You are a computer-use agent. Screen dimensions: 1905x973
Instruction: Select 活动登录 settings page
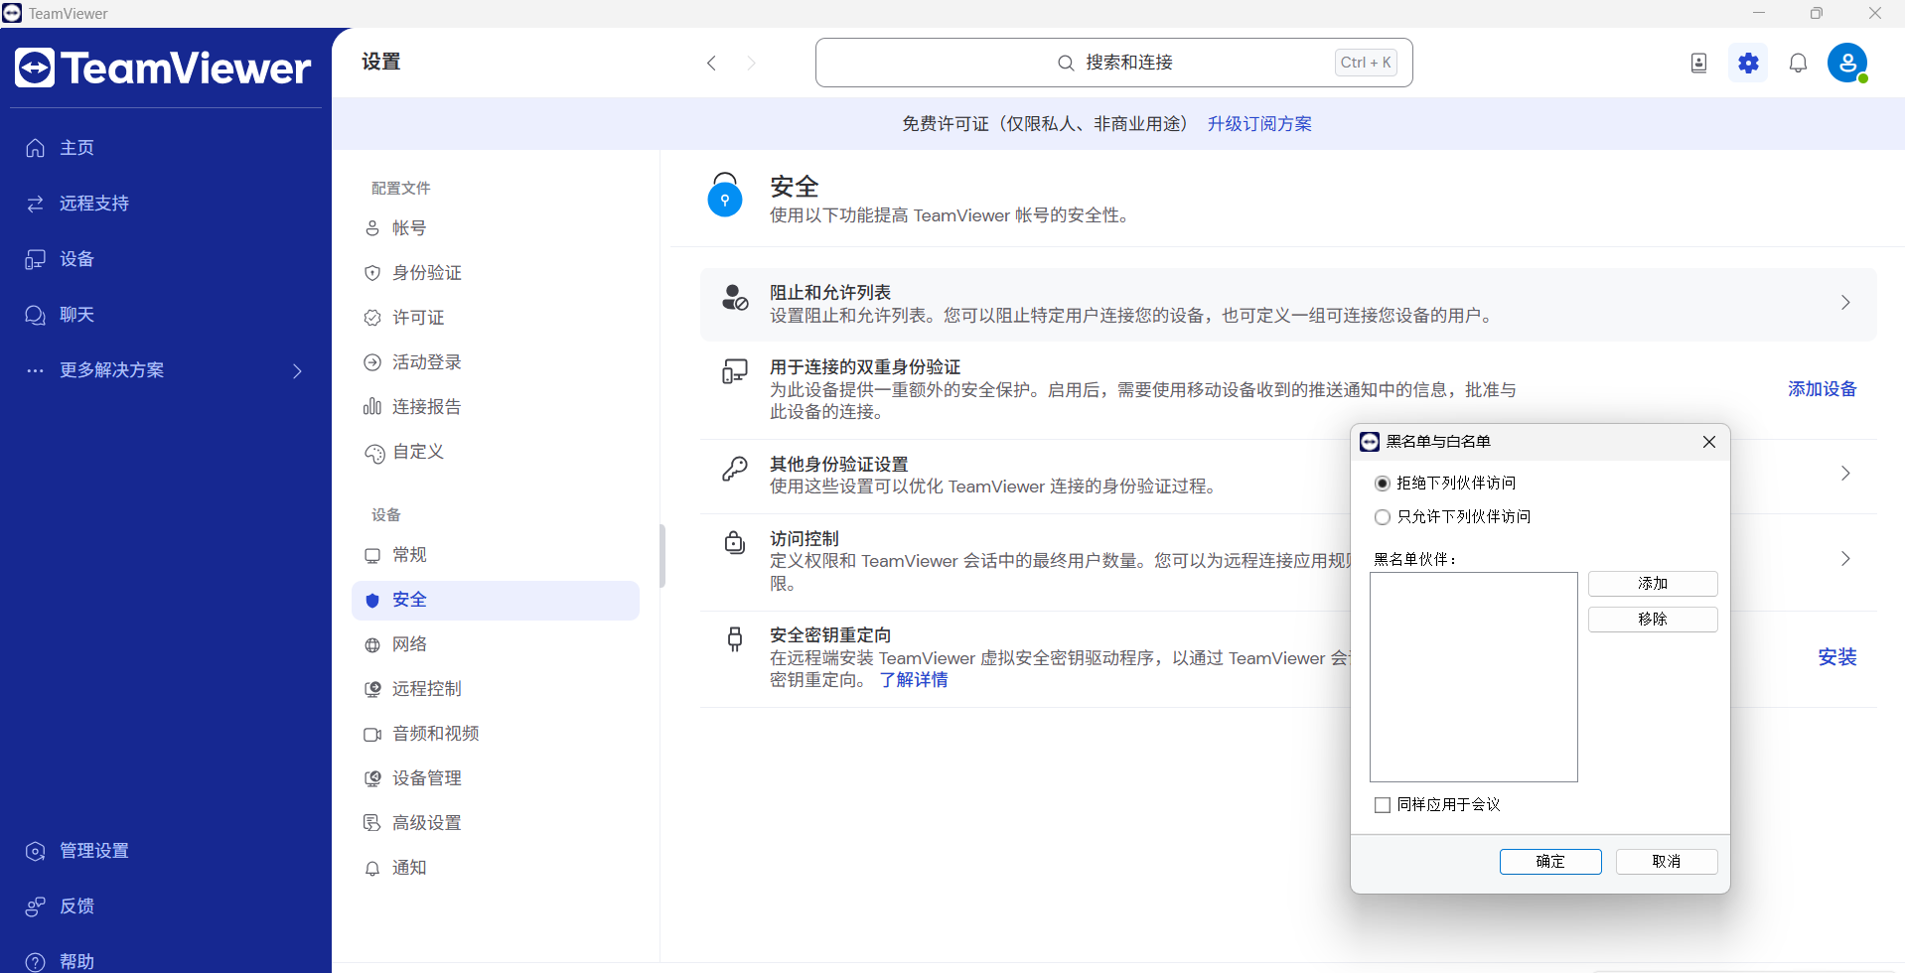pyautogui.click(x=495, y=362)
